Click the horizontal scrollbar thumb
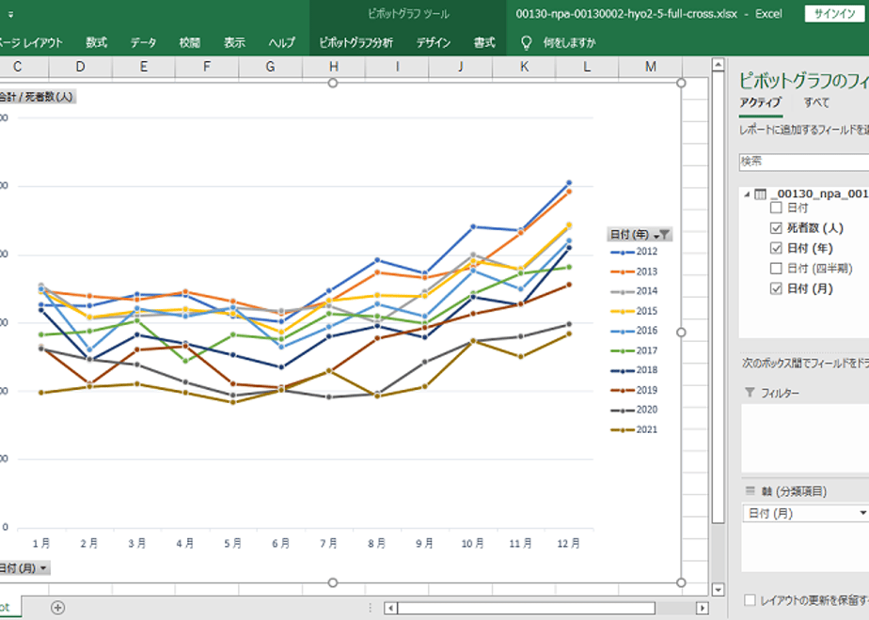869x620 pixels. pyautogui.click(x=526, y=608)
